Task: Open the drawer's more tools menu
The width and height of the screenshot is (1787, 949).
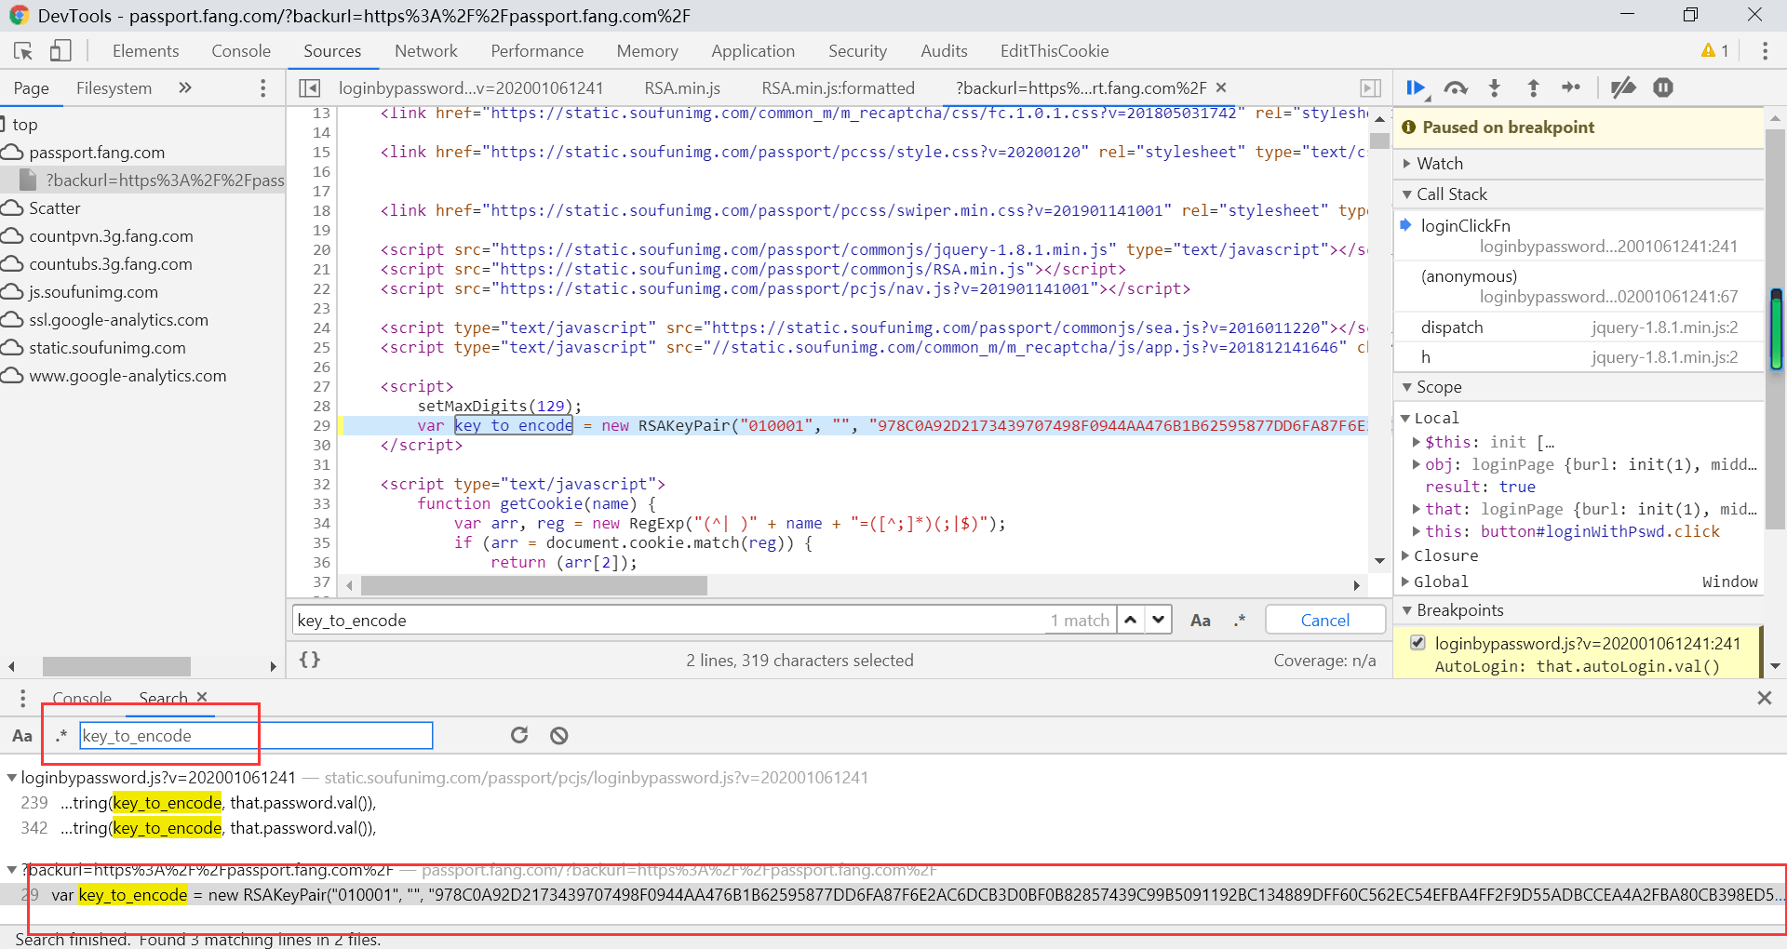Action: [22, 698]
